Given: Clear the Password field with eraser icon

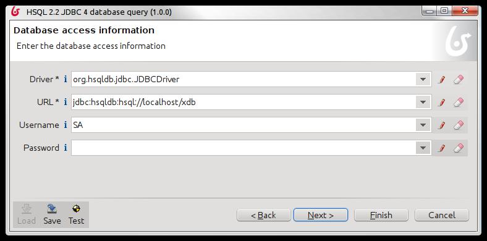Looking at the screenshot, I should pos(459,148).
